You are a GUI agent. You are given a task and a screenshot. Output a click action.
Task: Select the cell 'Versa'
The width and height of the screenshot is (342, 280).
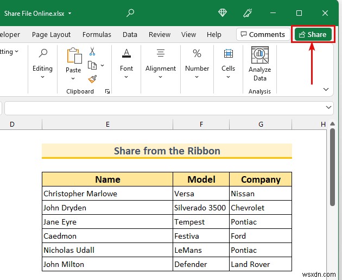click(x=201, y=194)
